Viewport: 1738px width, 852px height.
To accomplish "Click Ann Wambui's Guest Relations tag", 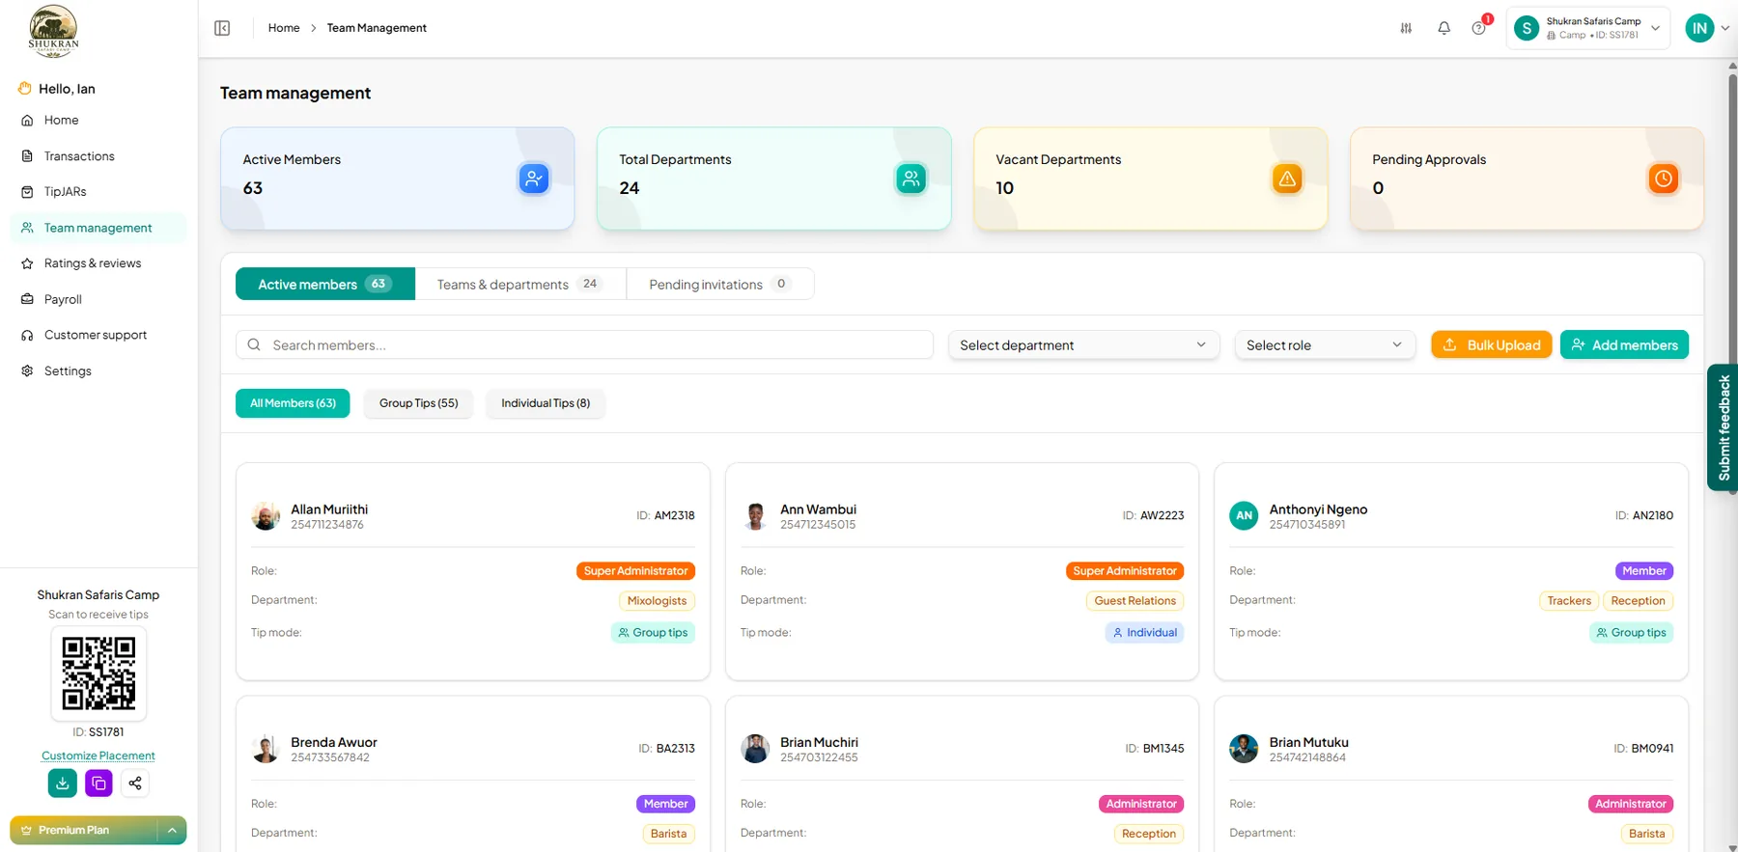I will 1135,600.
